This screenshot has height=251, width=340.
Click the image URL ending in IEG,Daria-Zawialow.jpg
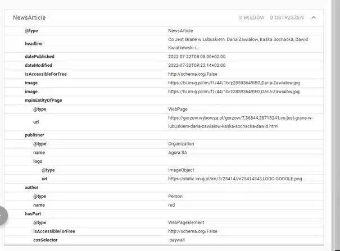pyautogui.click(x=236, y=91)
